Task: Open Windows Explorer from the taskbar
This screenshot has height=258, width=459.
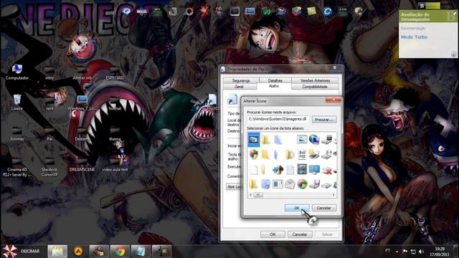Action: (x=57, y=252)
